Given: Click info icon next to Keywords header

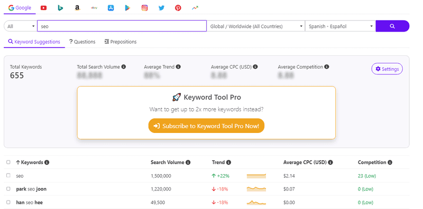Looking at the screenshot, I should [47, 163].
